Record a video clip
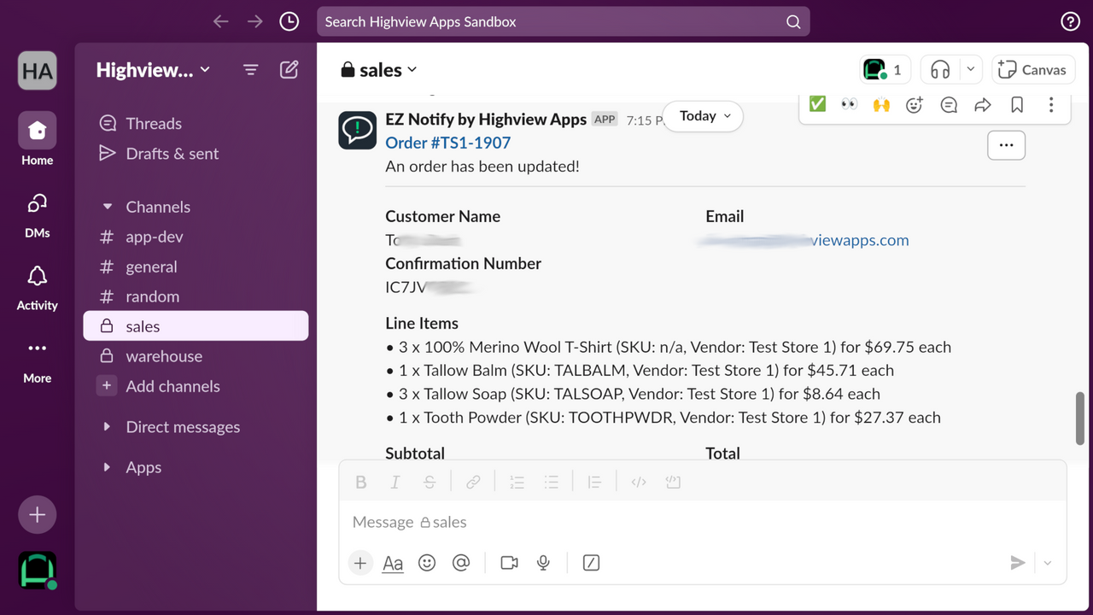 [510, 563]
